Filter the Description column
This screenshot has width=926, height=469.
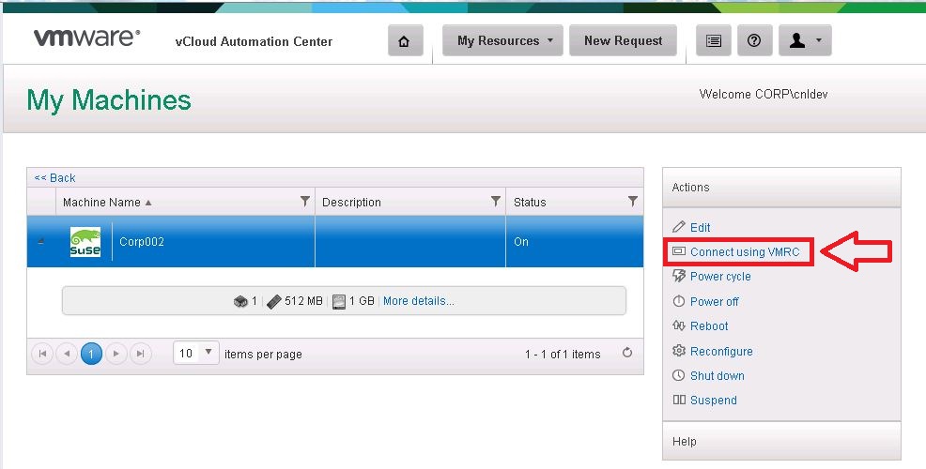[x=496, y=202]
